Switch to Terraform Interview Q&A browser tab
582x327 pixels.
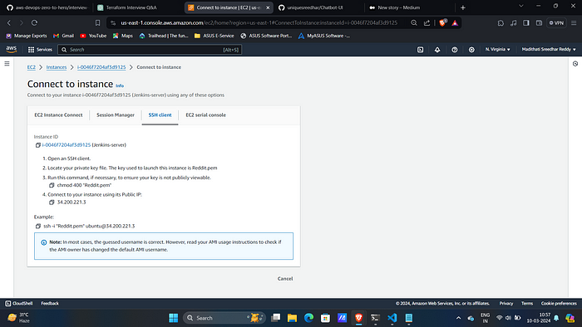137,7
